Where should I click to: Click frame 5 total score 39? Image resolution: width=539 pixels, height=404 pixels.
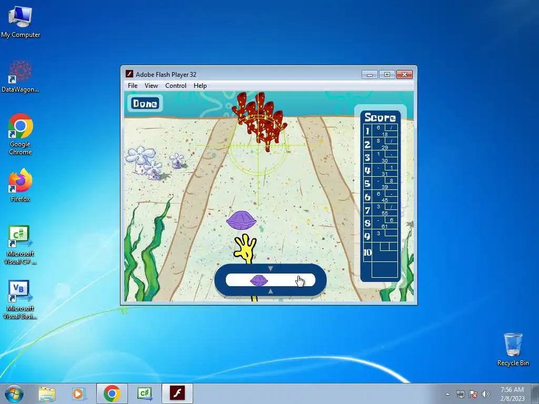click(x=384, y=187)
